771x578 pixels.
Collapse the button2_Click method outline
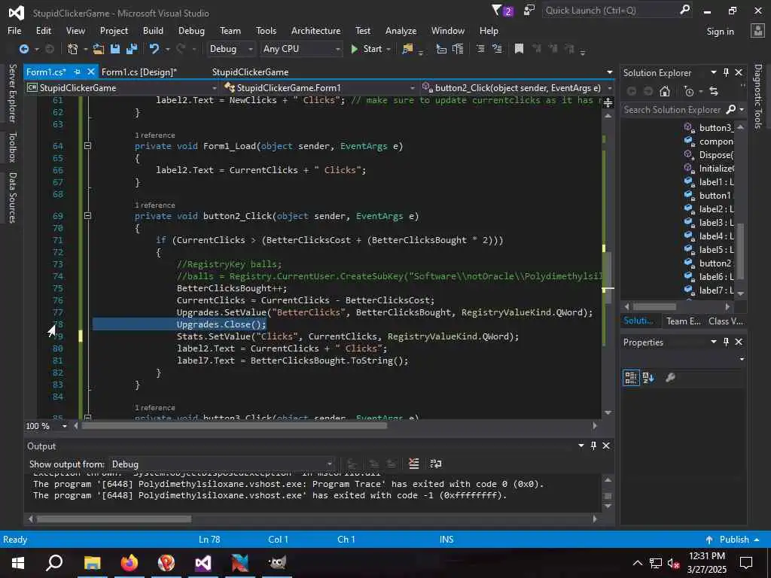point(87,215)
